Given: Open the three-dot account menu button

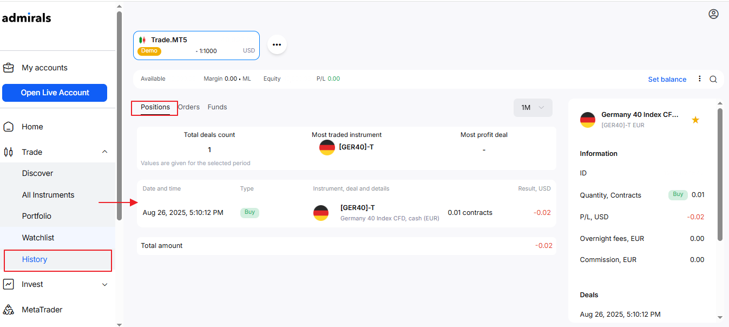Looking at the screenshot, I should tap(277, 44).
